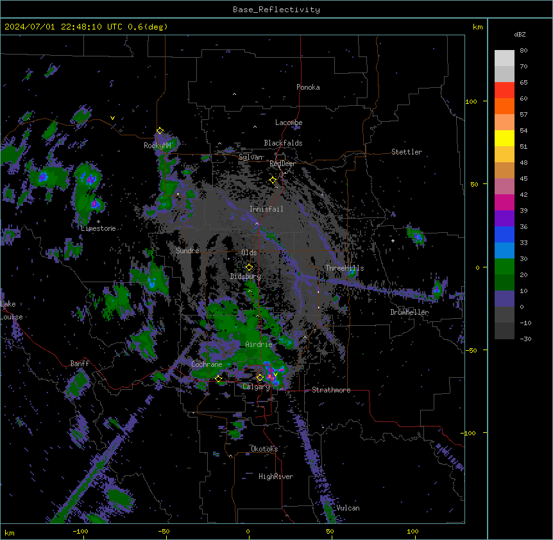Click the isolated storm cell north of Drumheller

416,235
